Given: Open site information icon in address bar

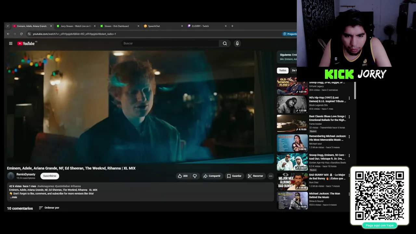Looking at the screenshot, I should 29,34.
